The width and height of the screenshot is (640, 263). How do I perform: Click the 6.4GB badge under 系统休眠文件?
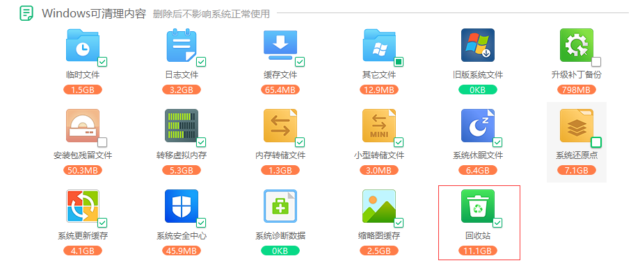click(477, 170)
